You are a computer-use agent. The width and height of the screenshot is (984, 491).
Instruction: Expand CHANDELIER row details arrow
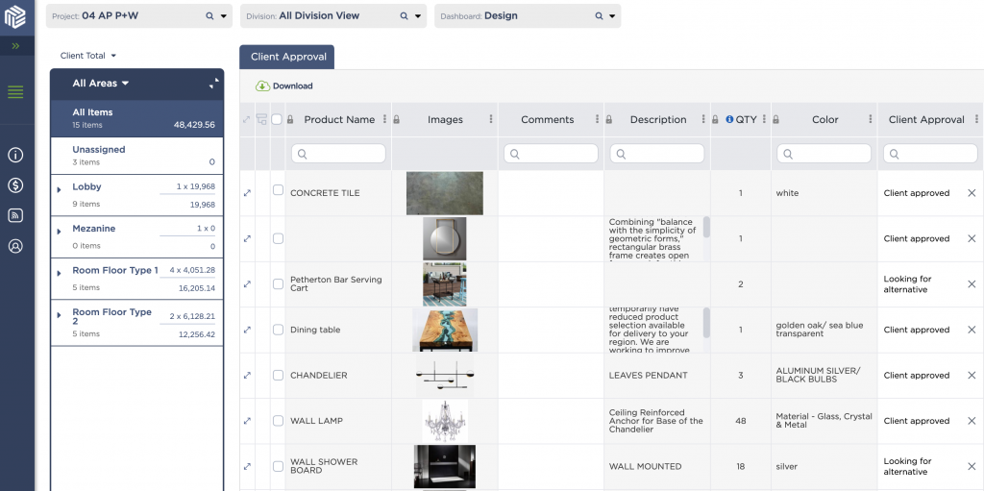[247, 376]
